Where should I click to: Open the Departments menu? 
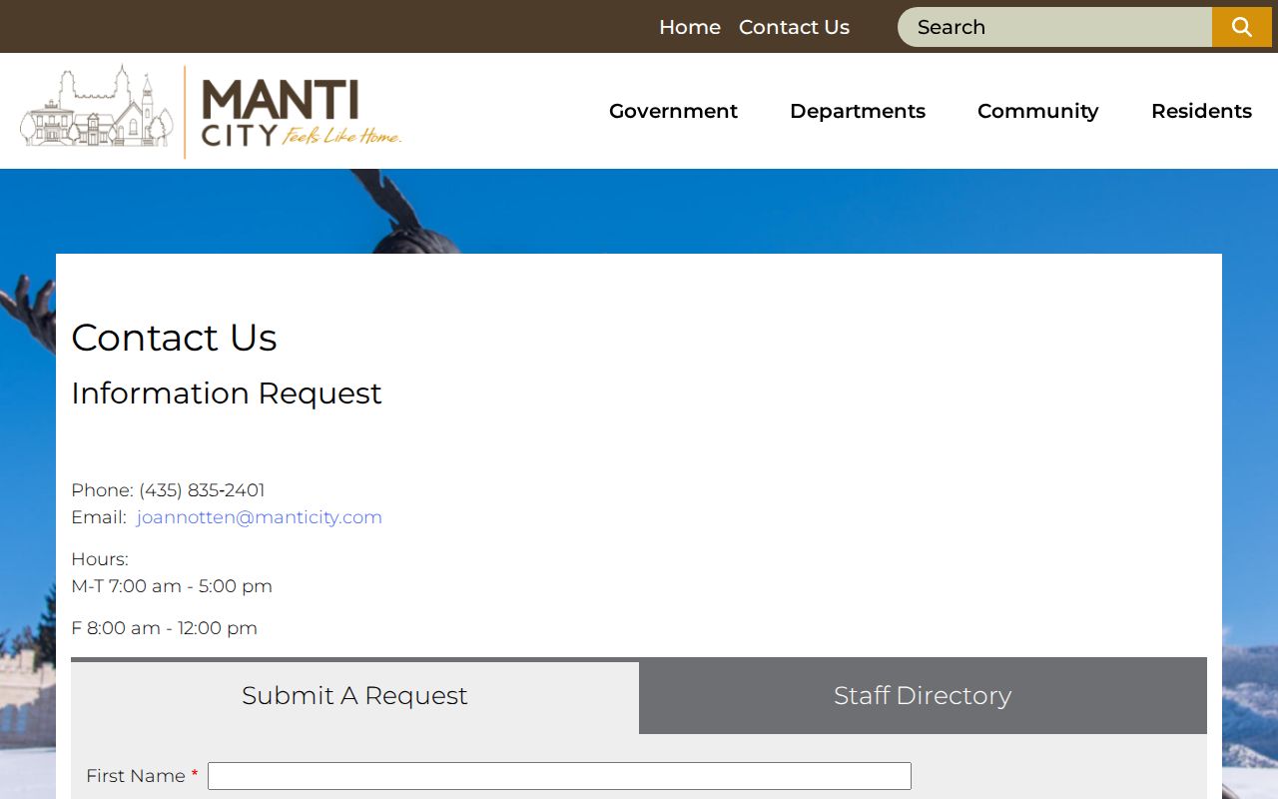coord(858,111)
